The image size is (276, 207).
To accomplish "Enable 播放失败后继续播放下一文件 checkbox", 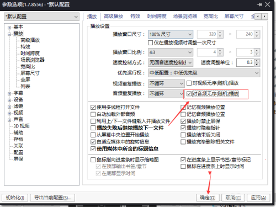I will (x=93, y=128).
